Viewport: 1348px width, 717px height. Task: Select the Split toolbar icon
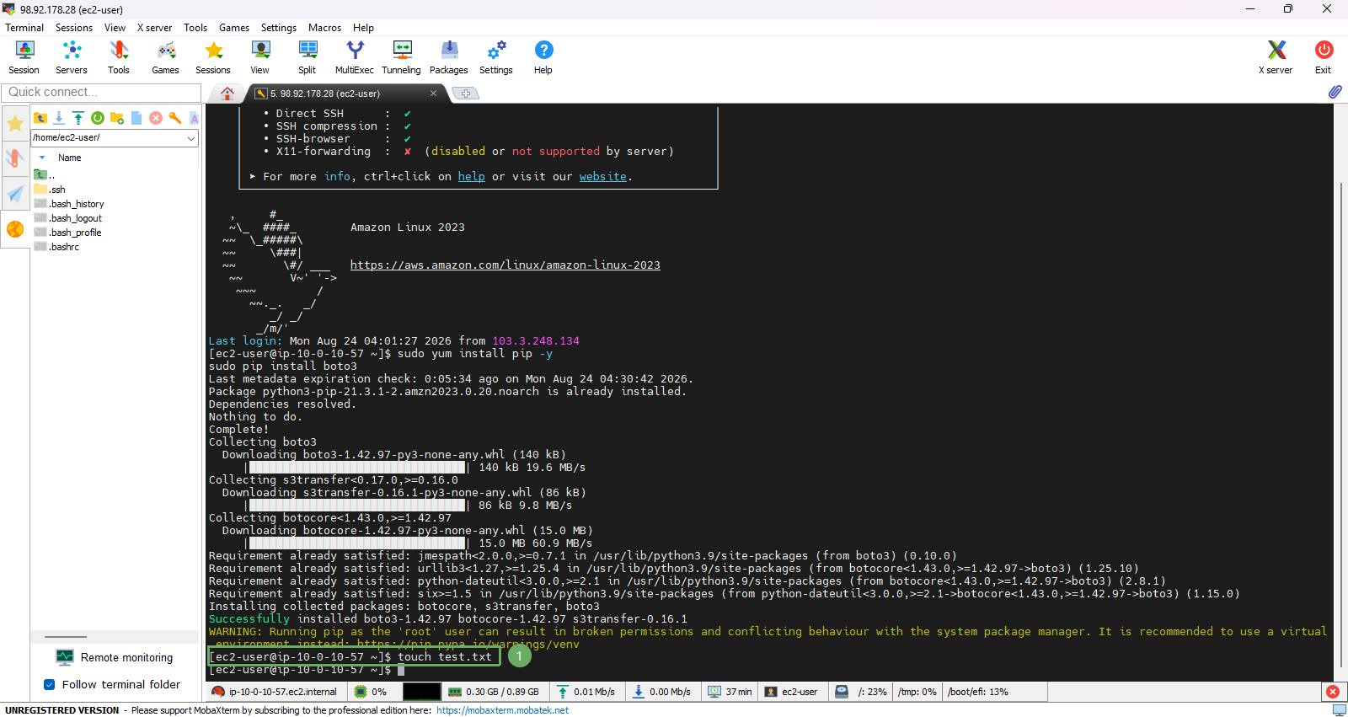tap(308, 57)
